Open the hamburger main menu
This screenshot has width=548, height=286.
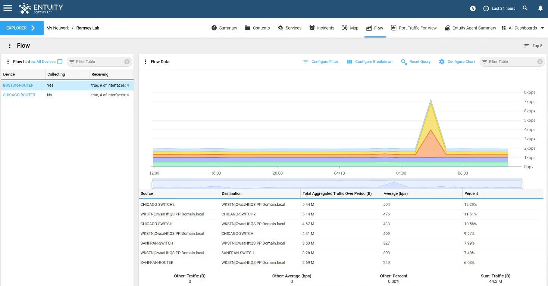(7, 8)
